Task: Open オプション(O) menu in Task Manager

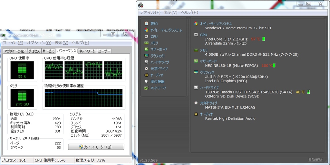Action: tap(39, 43)
